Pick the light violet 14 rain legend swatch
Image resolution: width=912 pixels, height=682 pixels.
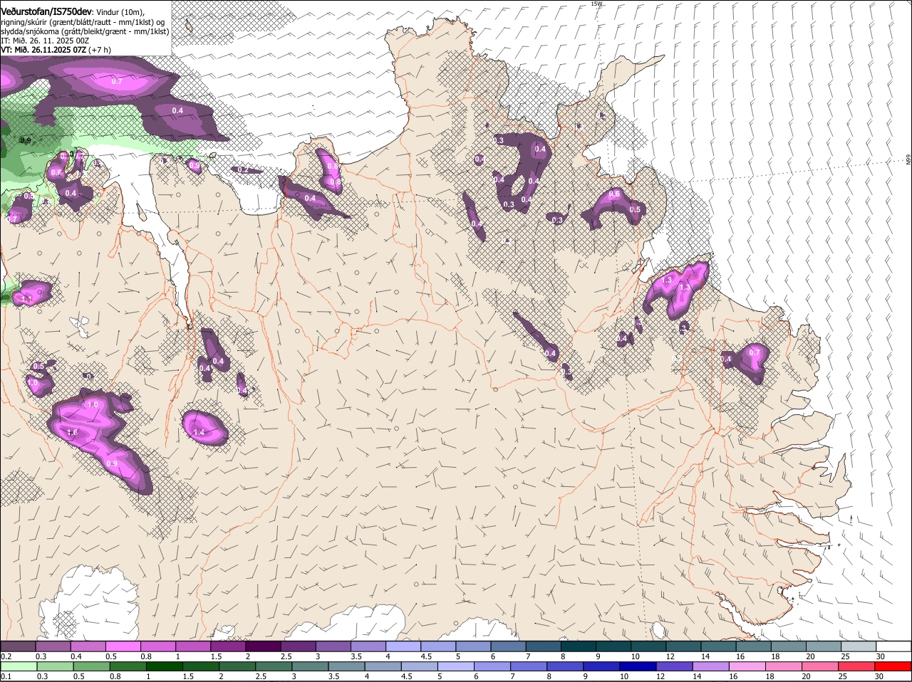[710, 666]
